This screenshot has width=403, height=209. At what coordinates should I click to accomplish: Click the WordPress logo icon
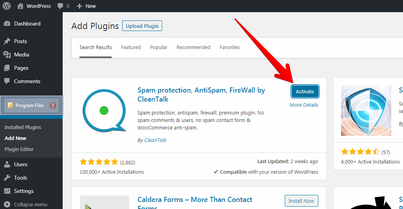click(6, 6)
